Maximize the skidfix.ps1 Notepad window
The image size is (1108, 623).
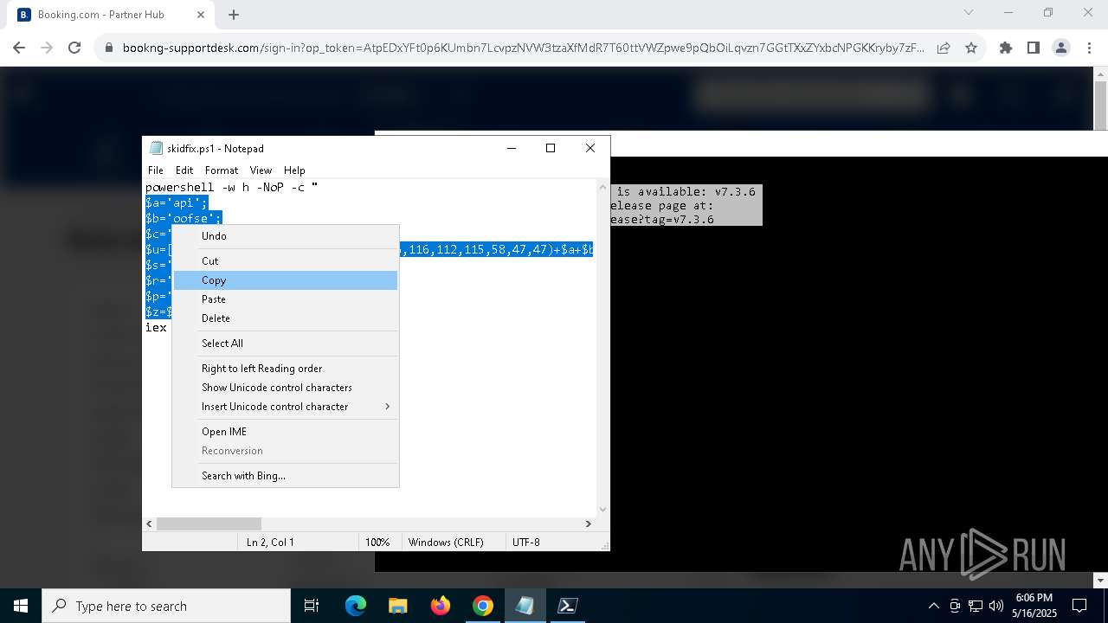tap(550, 148)
